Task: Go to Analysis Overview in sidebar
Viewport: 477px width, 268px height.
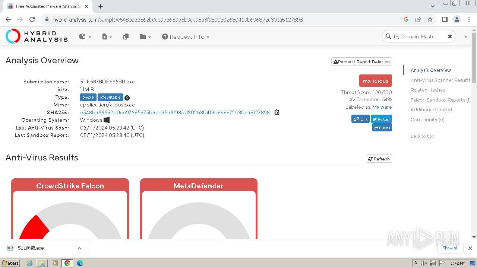Action: pos(430,70)
